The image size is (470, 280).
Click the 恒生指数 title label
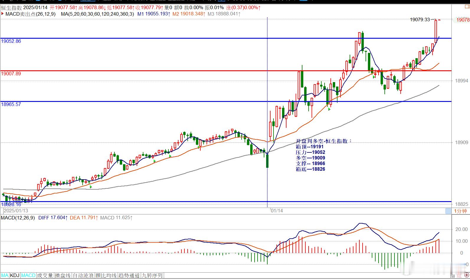[11, 7]
